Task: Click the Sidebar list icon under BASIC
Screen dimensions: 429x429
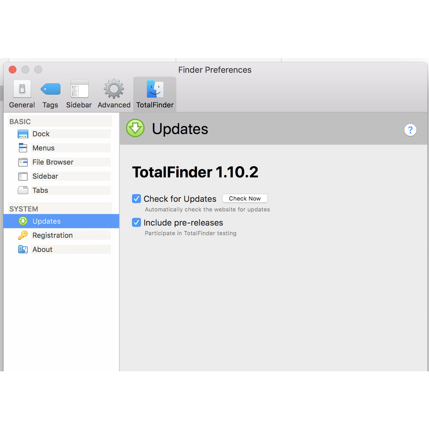Action: 23,176
